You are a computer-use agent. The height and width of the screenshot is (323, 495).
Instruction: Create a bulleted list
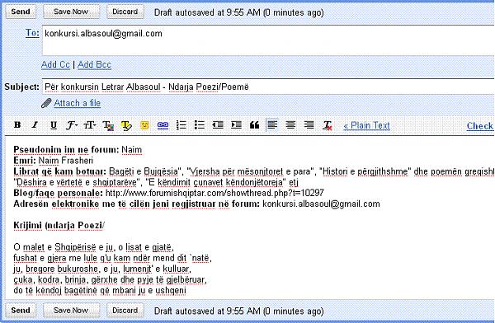point(200,125)
